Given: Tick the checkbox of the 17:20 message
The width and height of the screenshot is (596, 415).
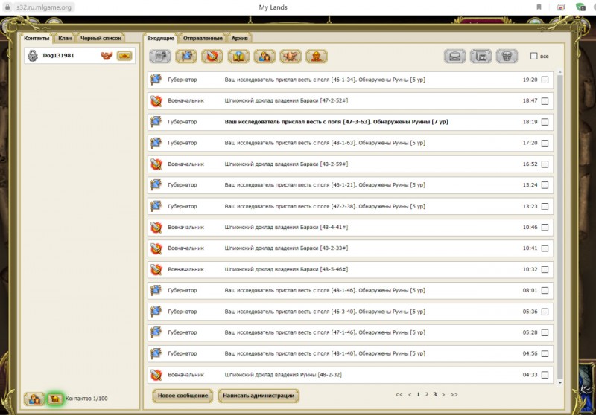Looking at the screenshot, I should pyautogui.click(x=545, y=143).
